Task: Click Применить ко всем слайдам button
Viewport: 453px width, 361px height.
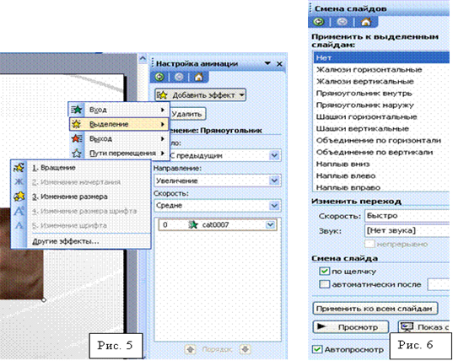Action: click(375, 309)
